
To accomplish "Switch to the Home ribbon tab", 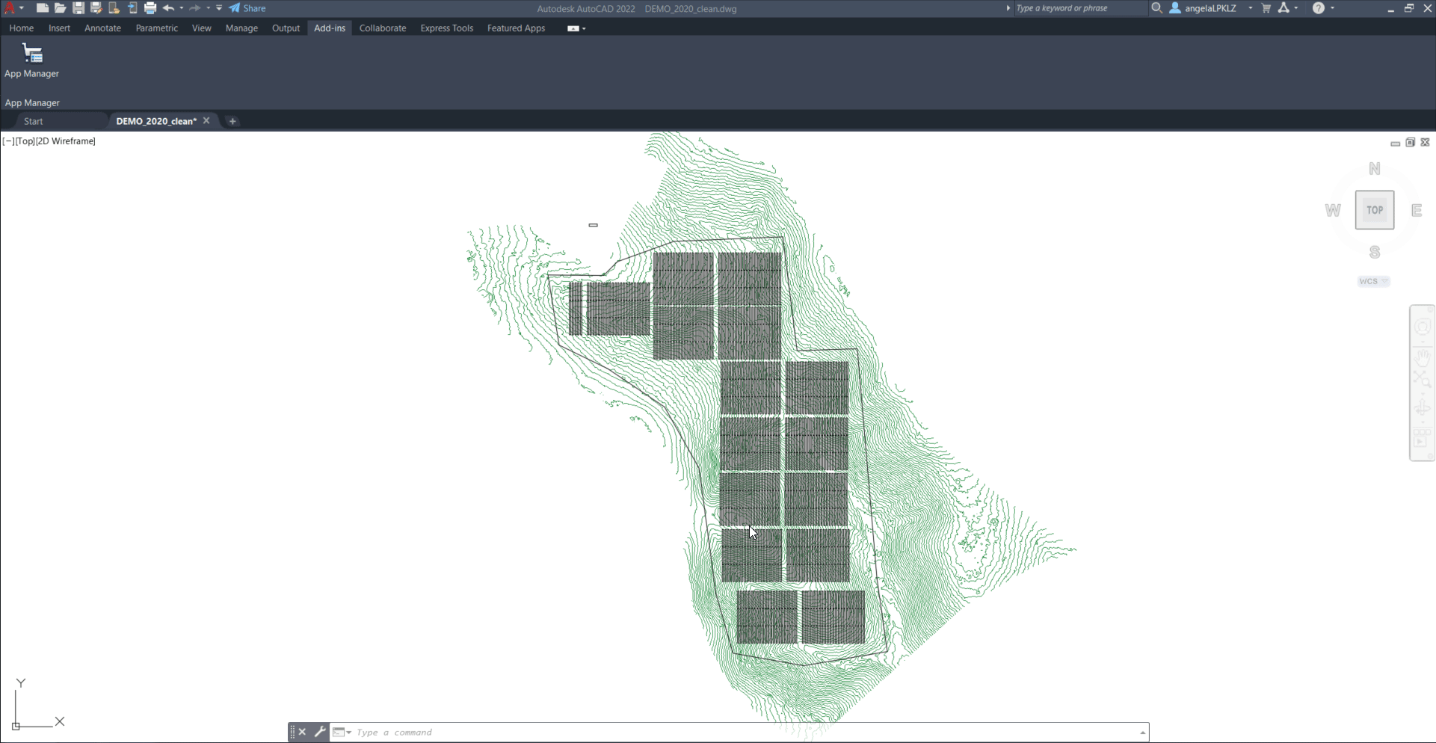I will coord(22,28).
